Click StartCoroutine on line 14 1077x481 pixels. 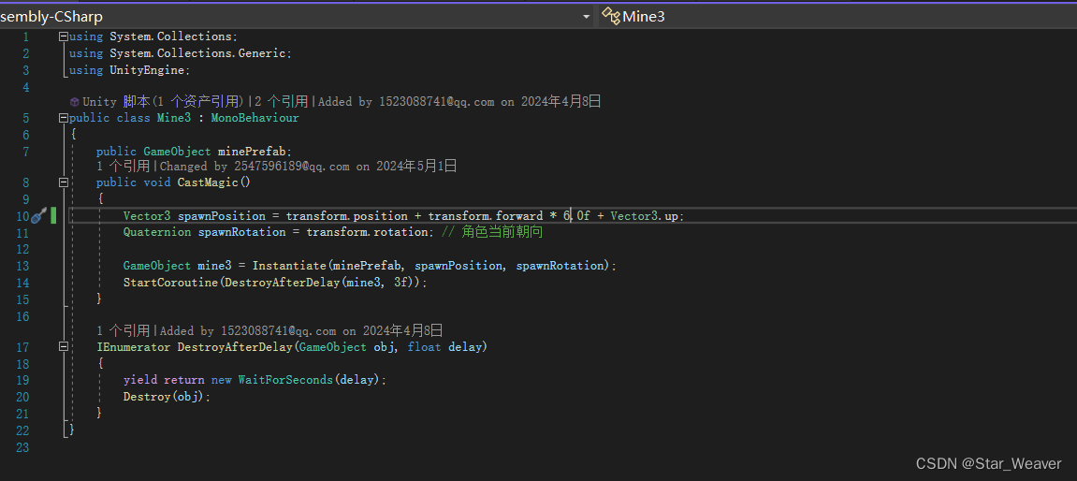[171, 283]
